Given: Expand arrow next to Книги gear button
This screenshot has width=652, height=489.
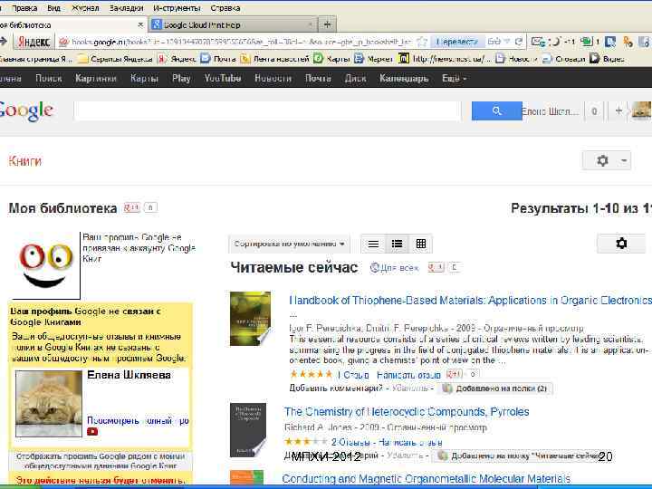Looking at the screenshot, I should pyautogui.click(x=624, y=160).
